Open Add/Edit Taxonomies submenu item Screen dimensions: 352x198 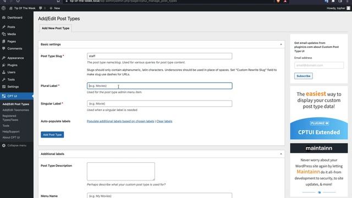pyautogui.click(x=16, y=110)
